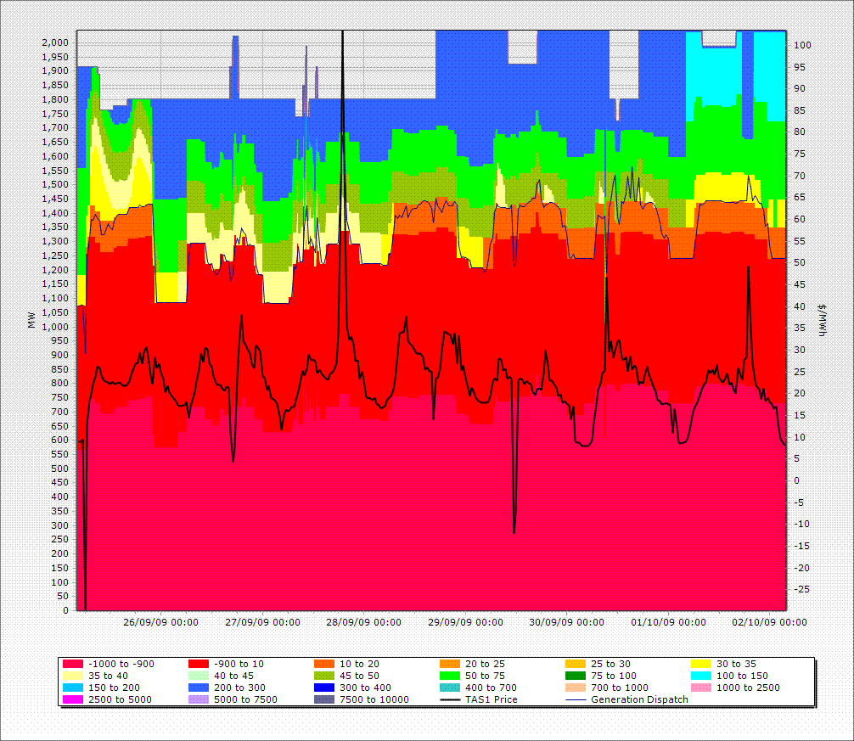Click the '1,750' MW axis value
Screen dimensions: 854x741
click(55, 114)
